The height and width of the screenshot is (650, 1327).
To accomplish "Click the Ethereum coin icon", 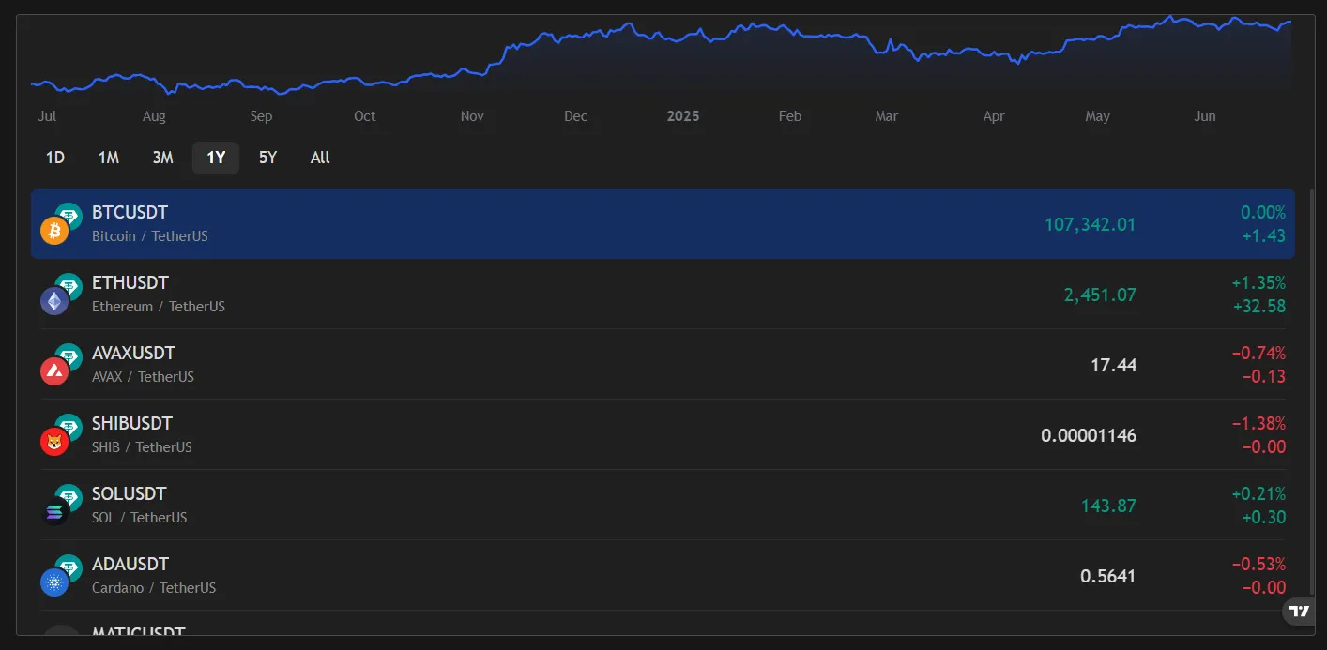I will [54, 300].
